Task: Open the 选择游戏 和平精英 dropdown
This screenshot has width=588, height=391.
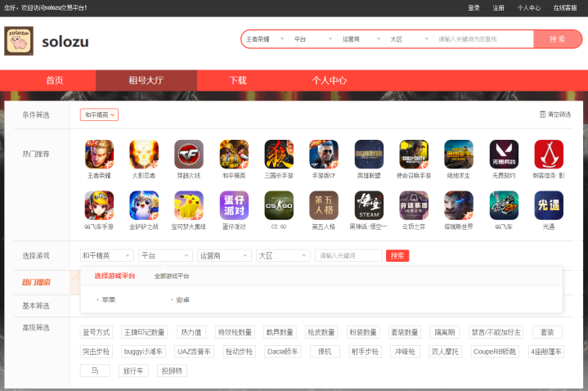Action: coord(107,255)
